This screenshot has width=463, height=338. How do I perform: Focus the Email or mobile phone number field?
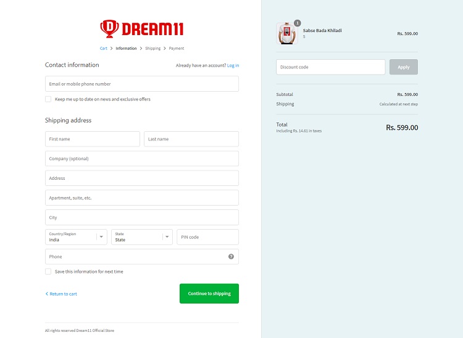(x=142, y=84)
